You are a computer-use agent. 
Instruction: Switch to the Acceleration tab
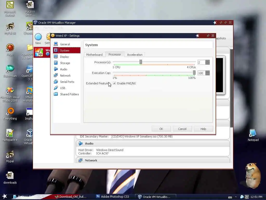[135, 55]
